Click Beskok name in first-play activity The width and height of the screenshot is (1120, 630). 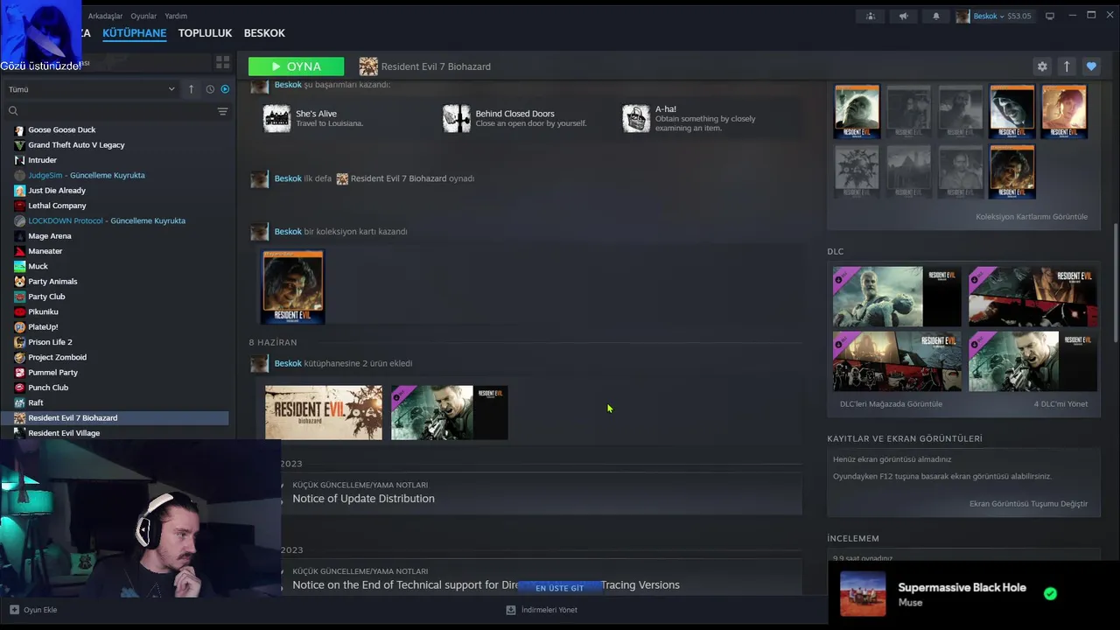pyautogui.click(x=288, y=178)
